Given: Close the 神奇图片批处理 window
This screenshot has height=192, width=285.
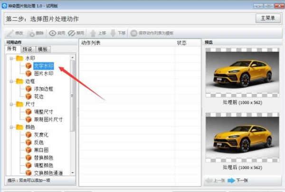Looking at the screenshot, I should (279, 6).
